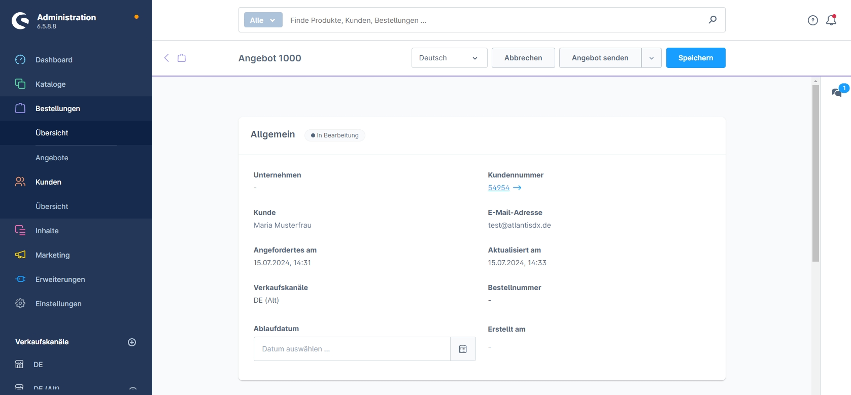Click the Einstellungen gear icon
This screenshot has height=395, width=851.
click(20, 303)
